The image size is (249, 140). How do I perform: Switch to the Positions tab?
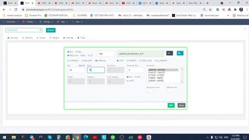pos(28,38)
